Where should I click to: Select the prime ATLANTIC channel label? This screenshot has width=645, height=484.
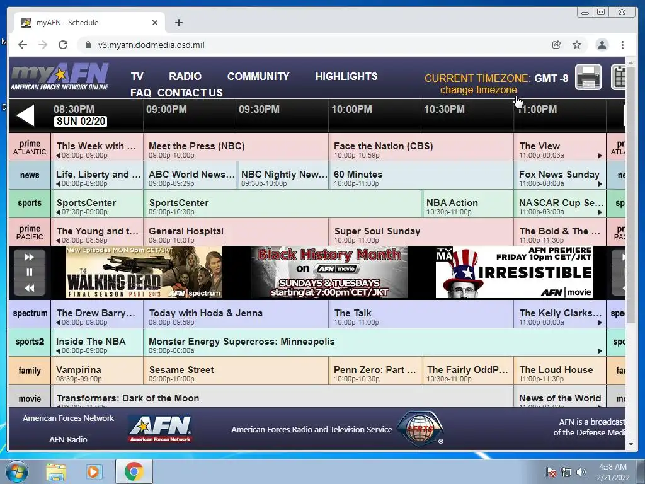30,147
